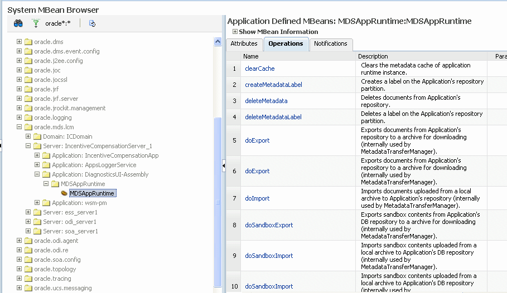Open the doImport operation
This screenshot has height=293, width=507.
point(257,198)
